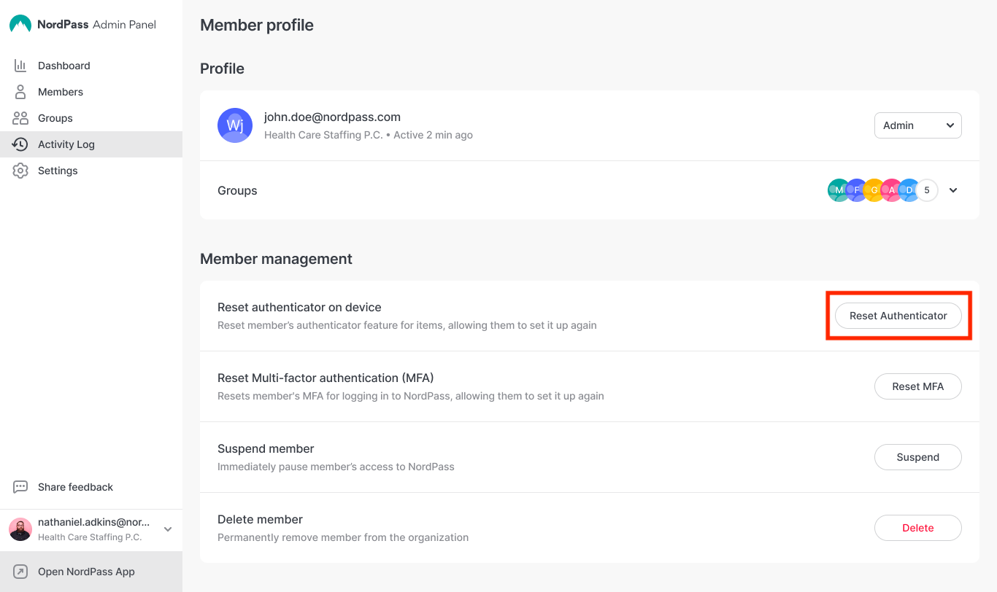Screen dimensions: 997x592
Task: Click the Members person icon
Action: tap(20, 92)
